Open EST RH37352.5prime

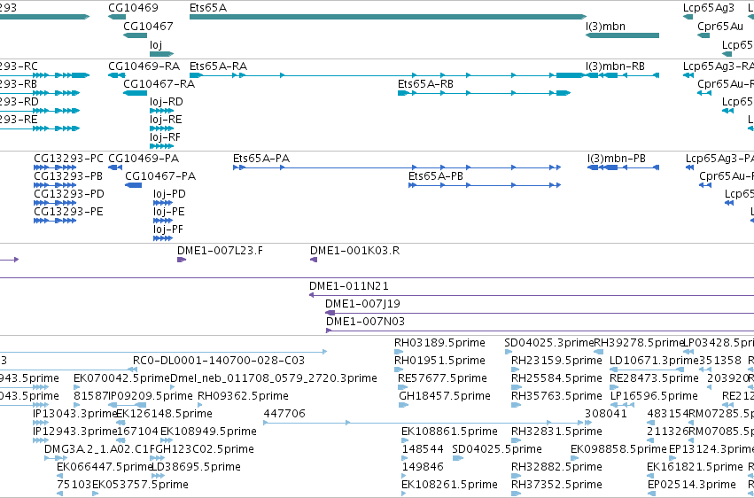pos(556,485)
